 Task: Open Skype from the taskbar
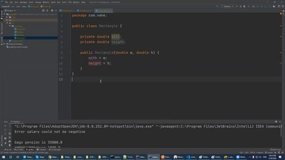[x=40, y=157]
